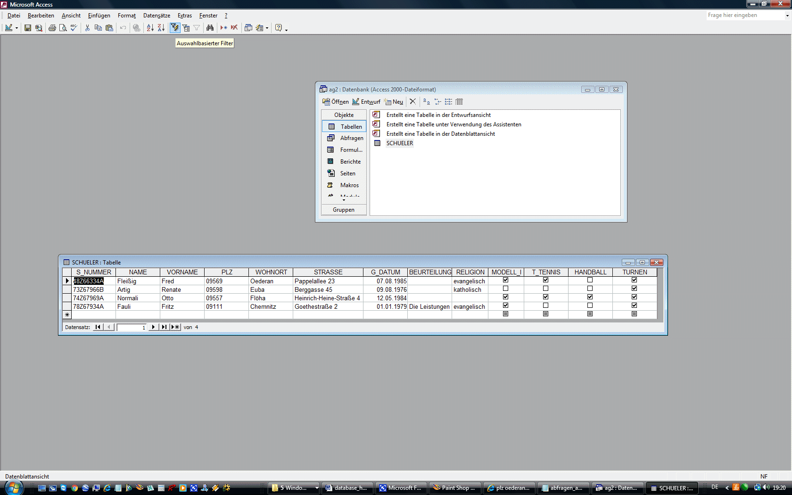Open Paint Shop in the taskbar
The image size is (792, 495).
pyautogui.click(x=455, y=488)
